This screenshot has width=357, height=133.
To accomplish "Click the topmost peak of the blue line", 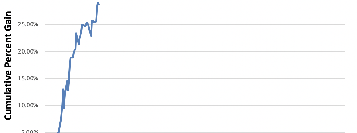I will (x=98, y=3).
